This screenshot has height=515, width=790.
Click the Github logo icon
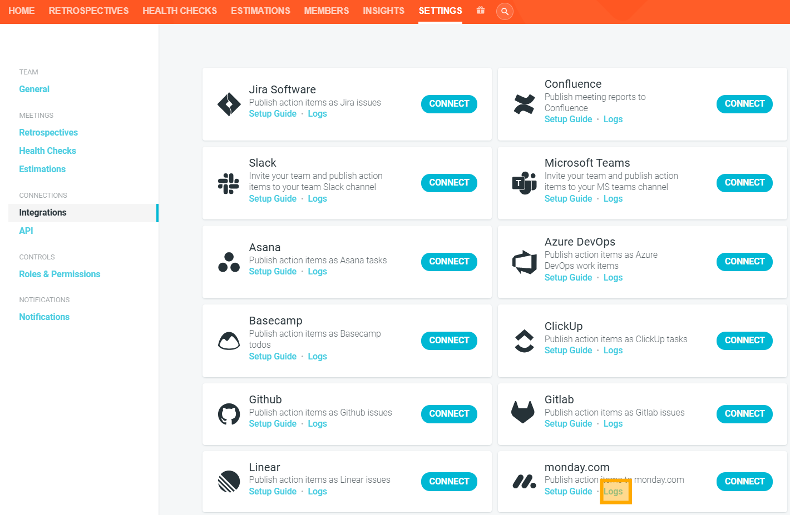[229, 414]
